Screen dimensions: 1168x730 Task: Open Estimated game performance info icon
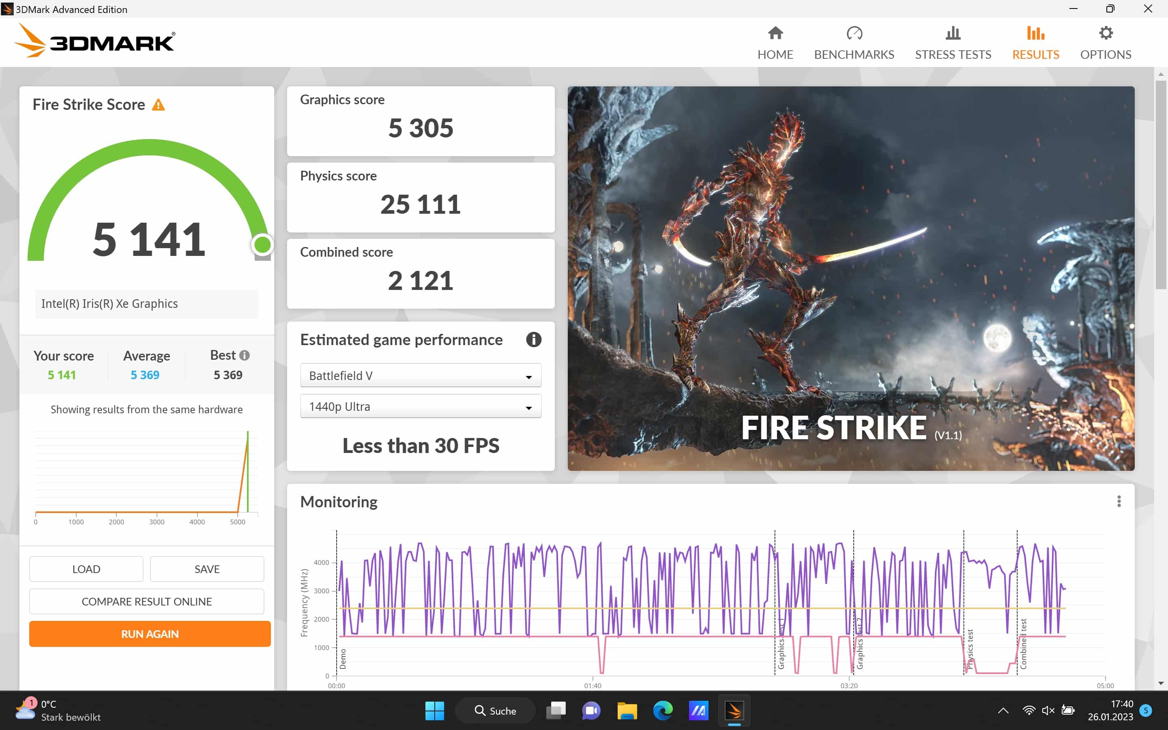(533, 339)
